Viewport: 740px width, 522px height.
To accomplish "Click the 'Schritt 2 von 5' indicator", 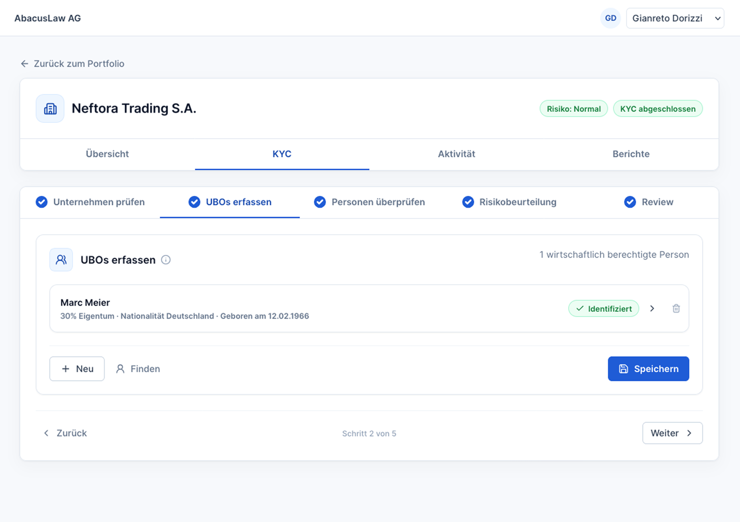I will point(369,433).
